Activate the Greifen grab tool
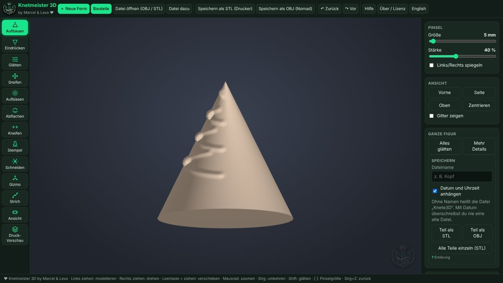Screen dimensions: 503x283 tap(15, 79)
